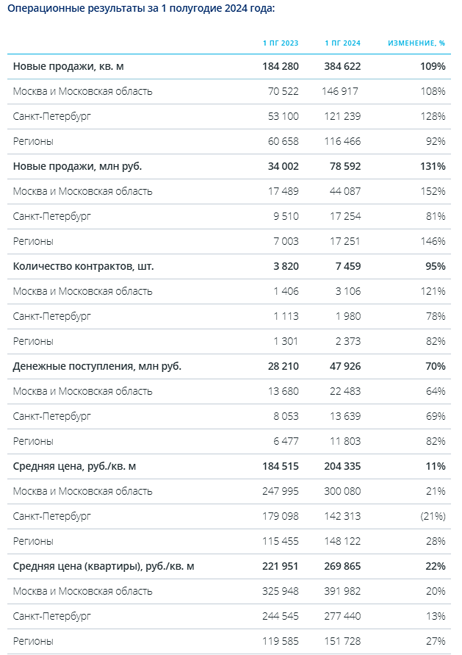Click the 384 622 value in new sales

342,66
